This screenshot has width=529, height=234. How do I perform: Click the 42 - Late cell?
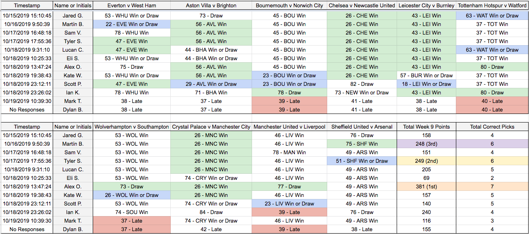(x=211, y=230)
